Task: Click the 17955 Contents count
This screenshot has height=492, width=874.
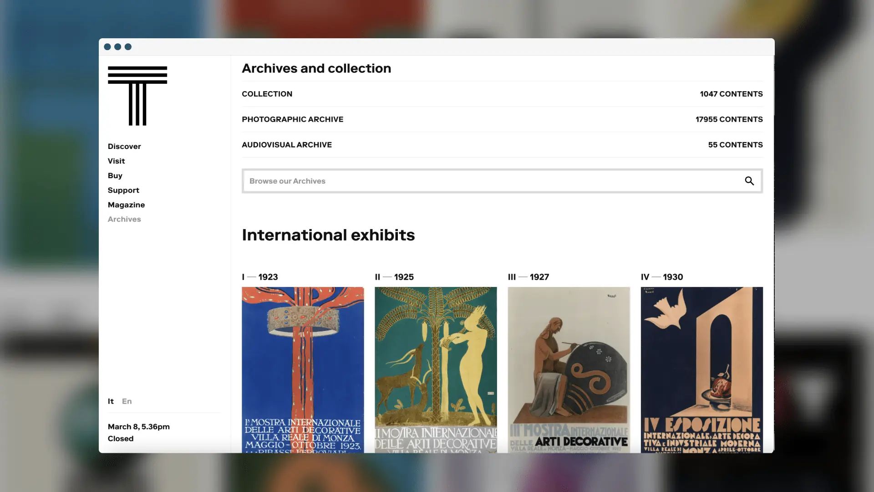Action: [729, 119]
